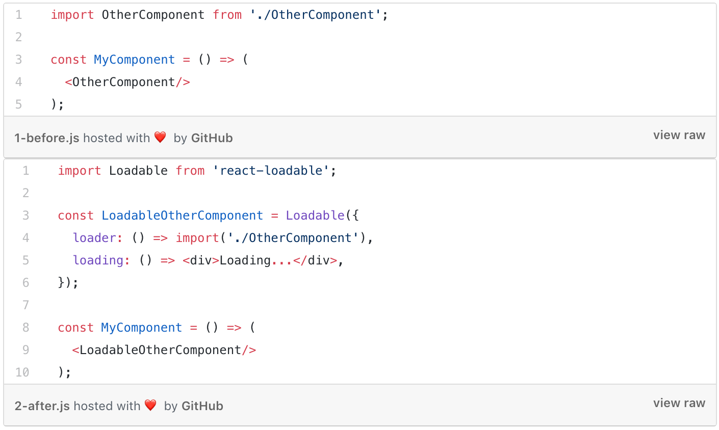Open the 1-before.js file name link
719x430 pixels.
[47, 138]
